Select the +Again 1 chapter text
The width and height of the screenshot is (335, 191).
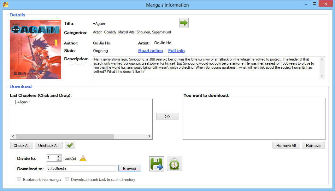[24, 102]
